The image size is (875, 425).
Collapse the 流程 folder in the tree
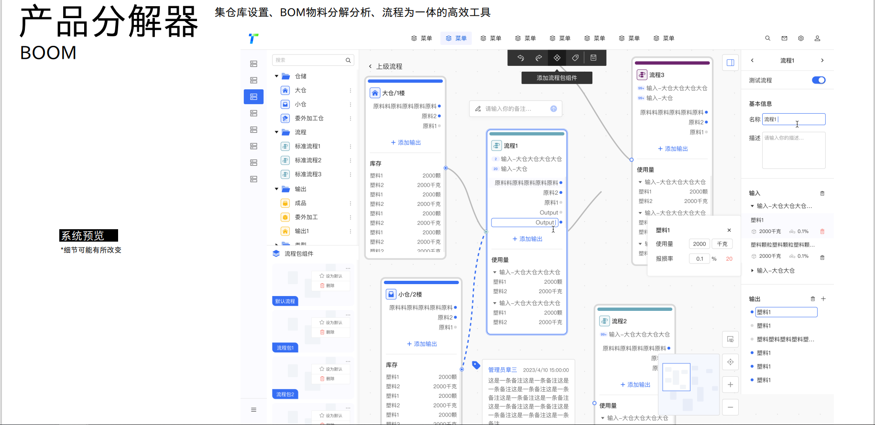click(x=276, y=132)
